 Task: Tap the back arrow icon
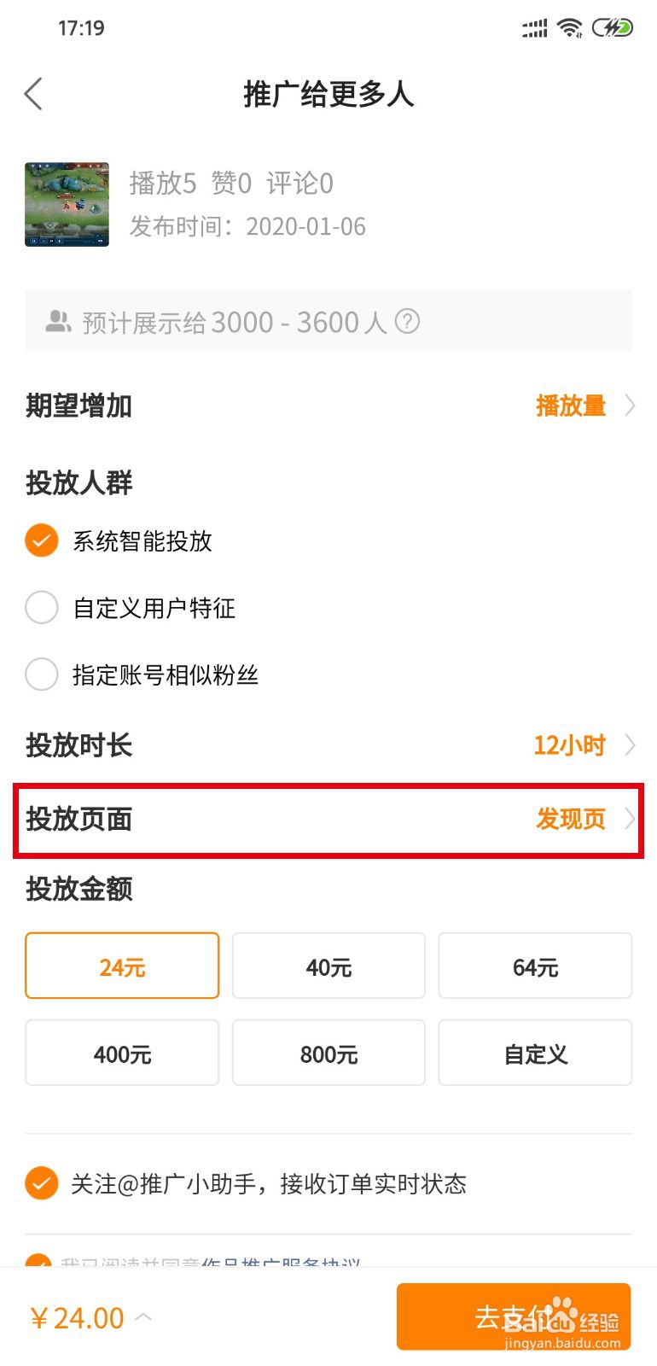[34, 94]
